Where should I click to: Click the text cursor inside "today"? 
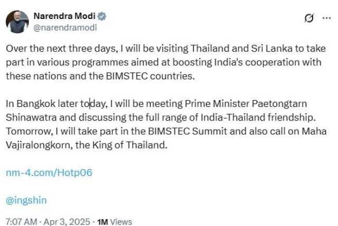(x=90, y=104)
